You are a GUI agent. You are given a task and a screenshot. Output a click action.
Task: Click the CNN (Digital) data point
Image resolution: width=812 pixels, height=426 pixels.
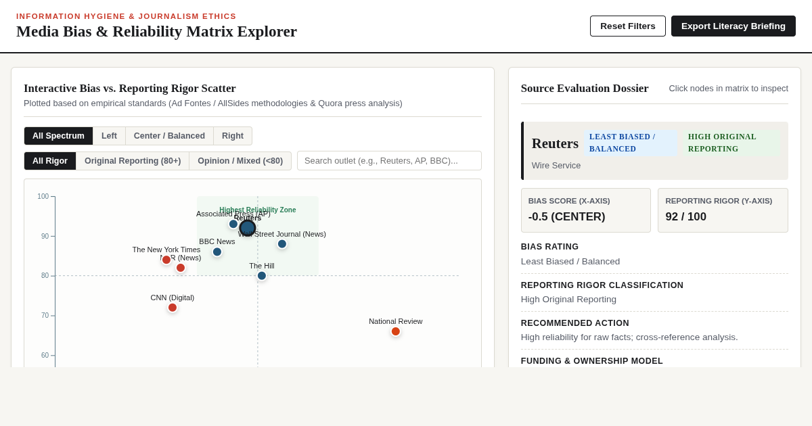173,308
